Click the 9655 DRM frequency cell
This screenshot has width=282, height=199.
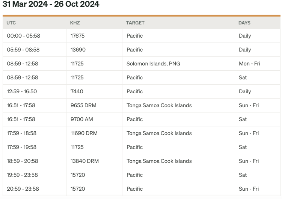coord(83,105)
